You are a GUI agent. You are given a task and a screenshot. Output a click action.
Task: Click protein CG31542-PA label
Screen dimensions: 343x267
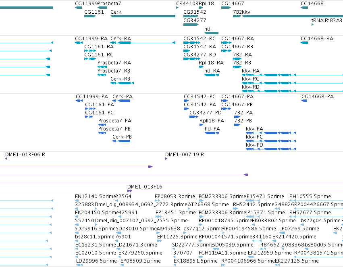tap(200, 105)
